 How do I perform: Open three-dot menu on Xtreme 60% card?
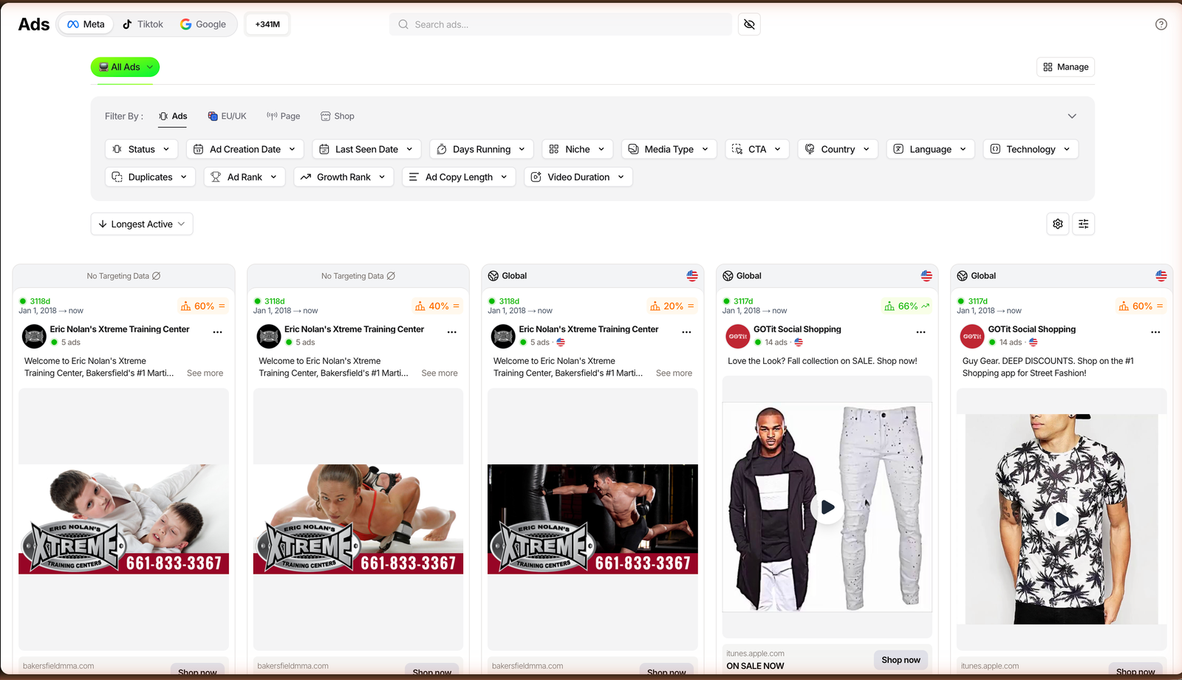pos(217,332)
